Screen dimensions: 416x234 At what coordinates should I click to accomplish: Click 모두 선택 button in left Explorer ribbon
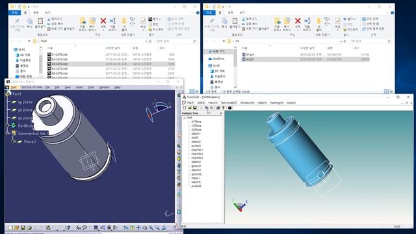176,19
